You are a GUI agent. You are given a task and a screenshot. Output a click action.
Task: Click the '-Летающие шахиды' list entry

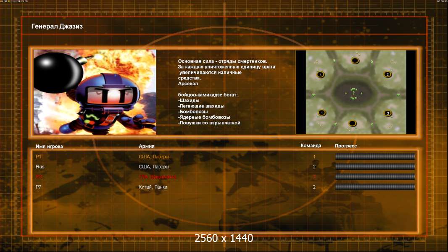[x=201, y=106]
